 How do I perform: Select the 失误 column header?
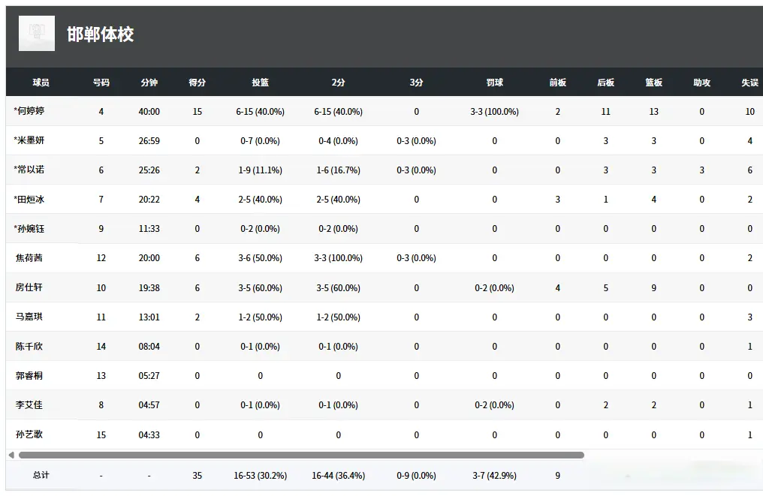click(749, 83)
